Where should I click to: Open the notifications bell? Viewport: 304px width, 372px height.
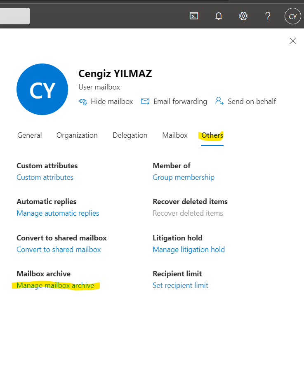coord(219,16)
